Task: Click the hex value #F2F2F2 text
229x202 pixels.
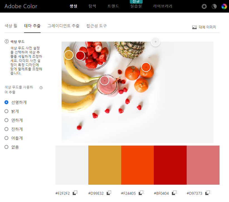Action: coord(63,193)
